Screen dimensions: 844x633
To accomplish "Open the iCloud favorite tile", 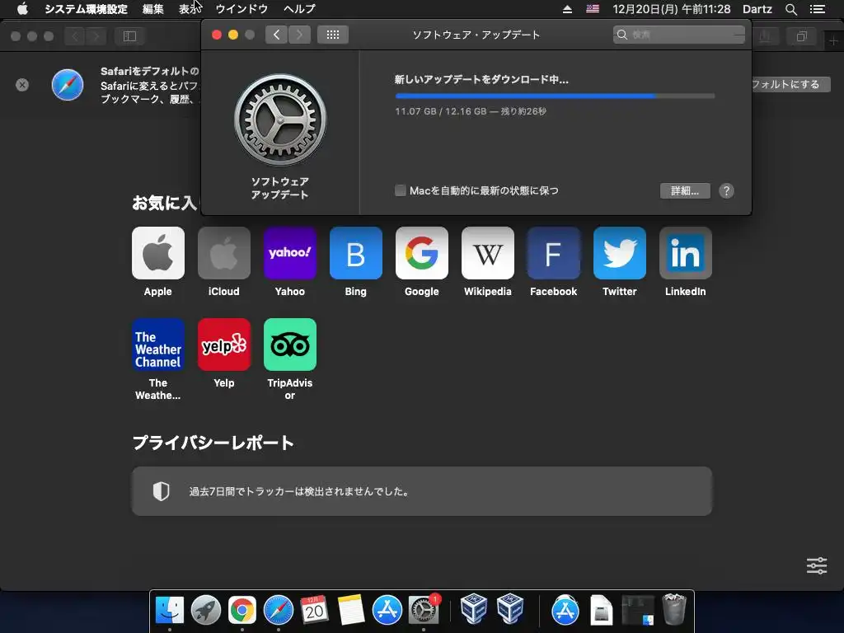I will [224, 253].
